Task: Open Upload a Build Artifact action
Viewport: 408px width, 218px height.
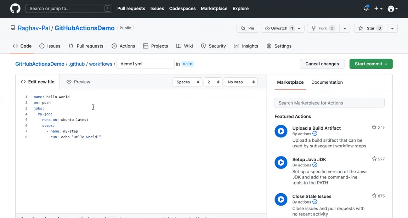Action: (x=316, y=128)
